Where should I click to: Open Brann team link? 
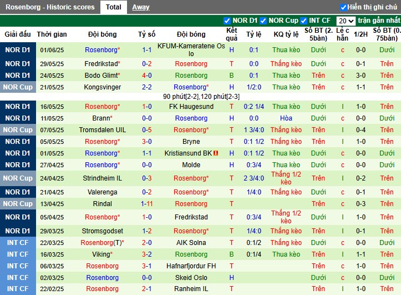[x=102, y=118]
